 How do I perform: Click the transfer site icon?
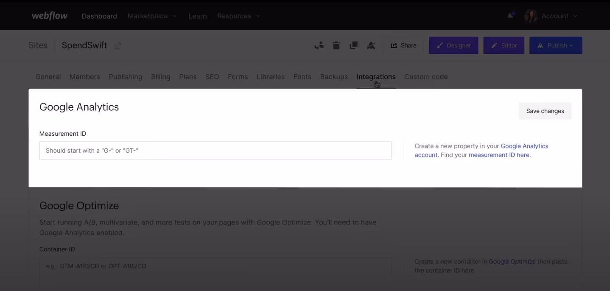pyautogui.click(x=319, y=45)
